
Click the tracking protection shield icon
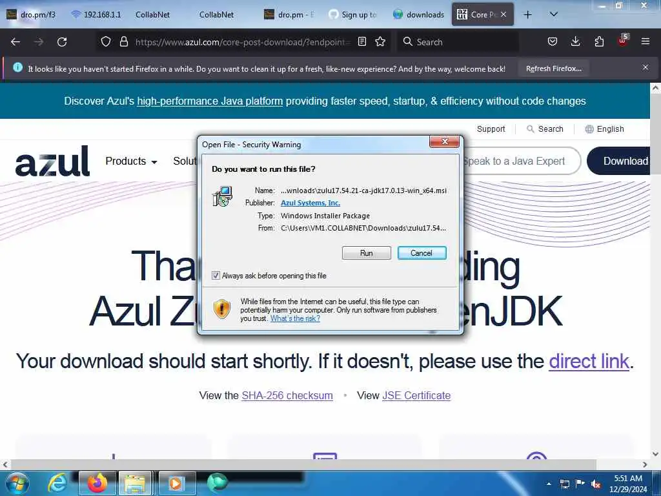click(x=106, y=42)
